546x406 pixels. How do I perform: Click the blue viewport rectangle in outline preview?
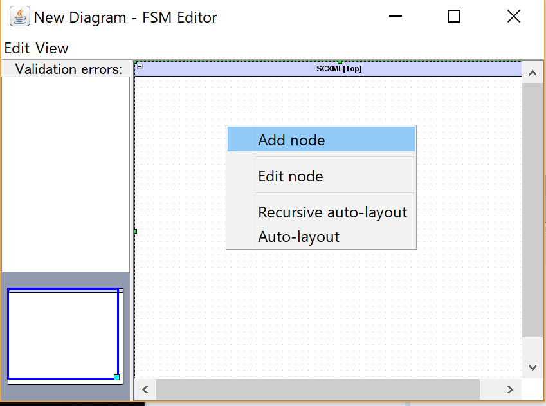tap(63, 333)
